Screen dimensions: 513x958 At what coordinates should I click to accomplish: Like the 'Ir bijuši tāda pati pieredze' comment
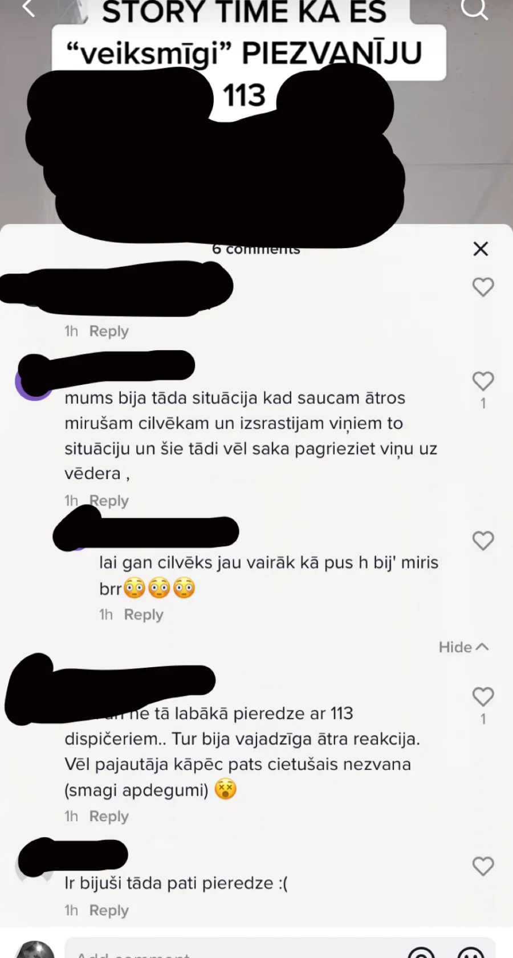click(x=483, y=866)
